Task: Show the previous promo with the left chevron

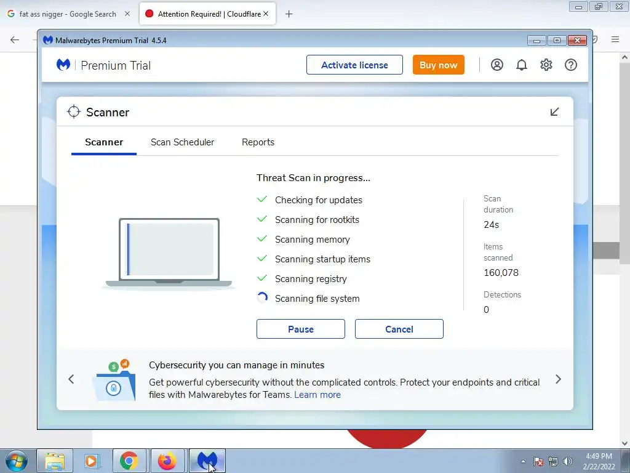Action: tap(71, 379)
